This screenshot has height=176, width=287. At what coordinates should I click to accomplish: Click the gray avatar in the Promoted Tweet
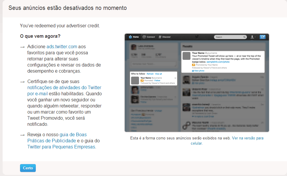coord(186,56)
